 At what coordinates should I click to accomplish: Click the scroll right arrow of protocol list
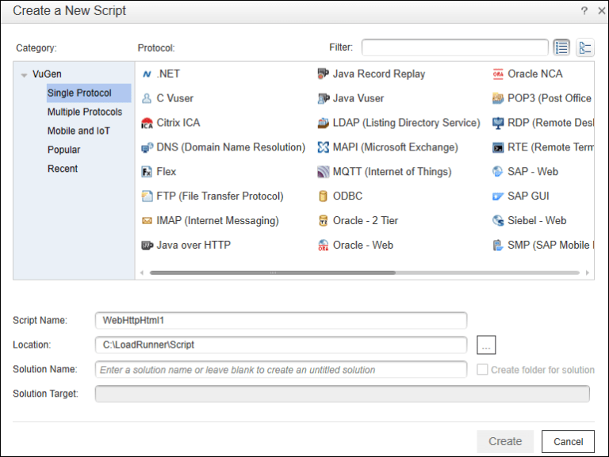(588, 272)
